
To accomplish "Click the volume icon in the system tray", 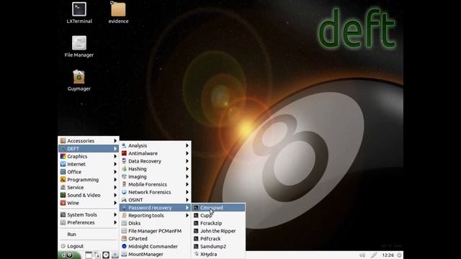I will pyautogui.click(x=363, y=255).
